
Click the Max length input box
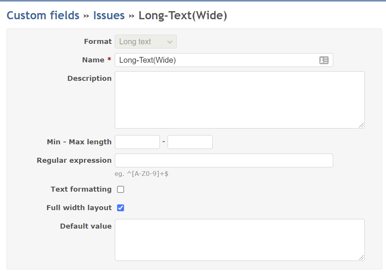click(x=190, y=142)
